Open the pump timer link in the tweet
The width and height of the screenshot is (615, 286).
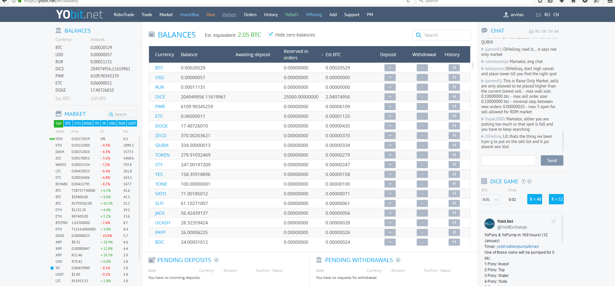pos(518,247)
